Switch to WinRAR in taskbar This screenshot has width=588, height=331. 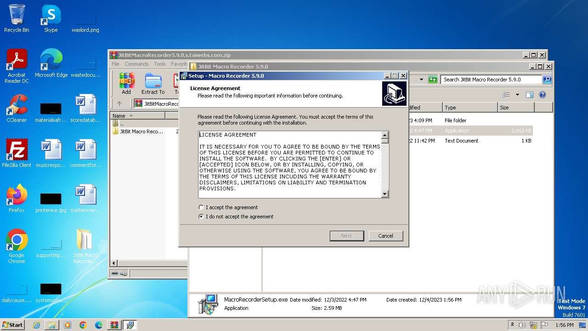(x=114, y=325)
